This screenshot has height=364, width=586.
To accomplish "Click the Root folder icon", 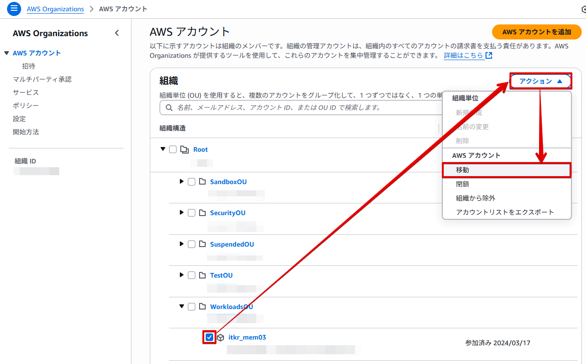I will tap(185, 150).
